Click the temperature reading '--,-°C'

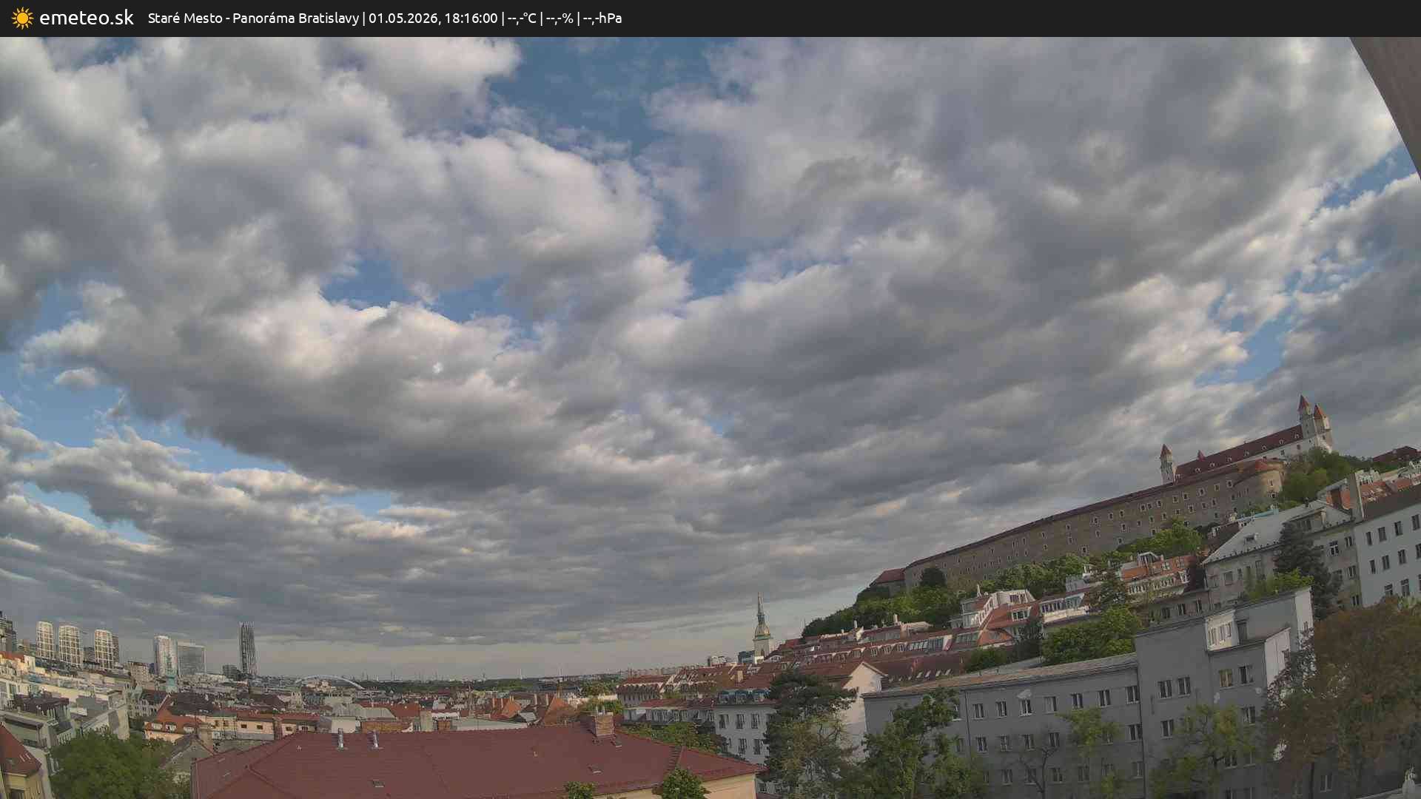point(522,18)
